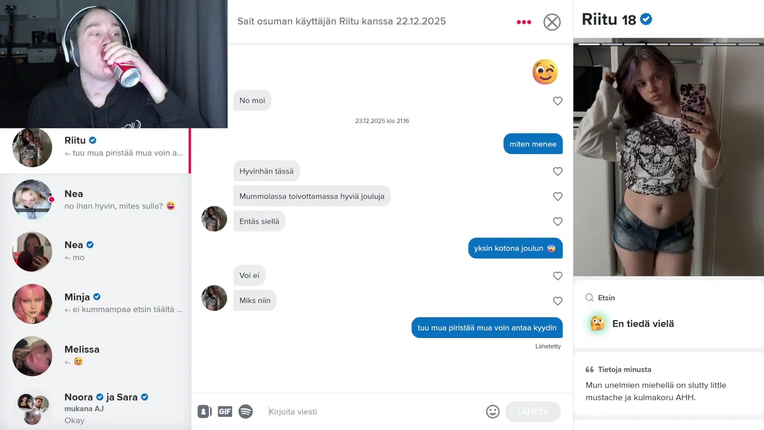Open the contact card icon in message bar
Screen dimensions: 764x430
click(205, 411)
